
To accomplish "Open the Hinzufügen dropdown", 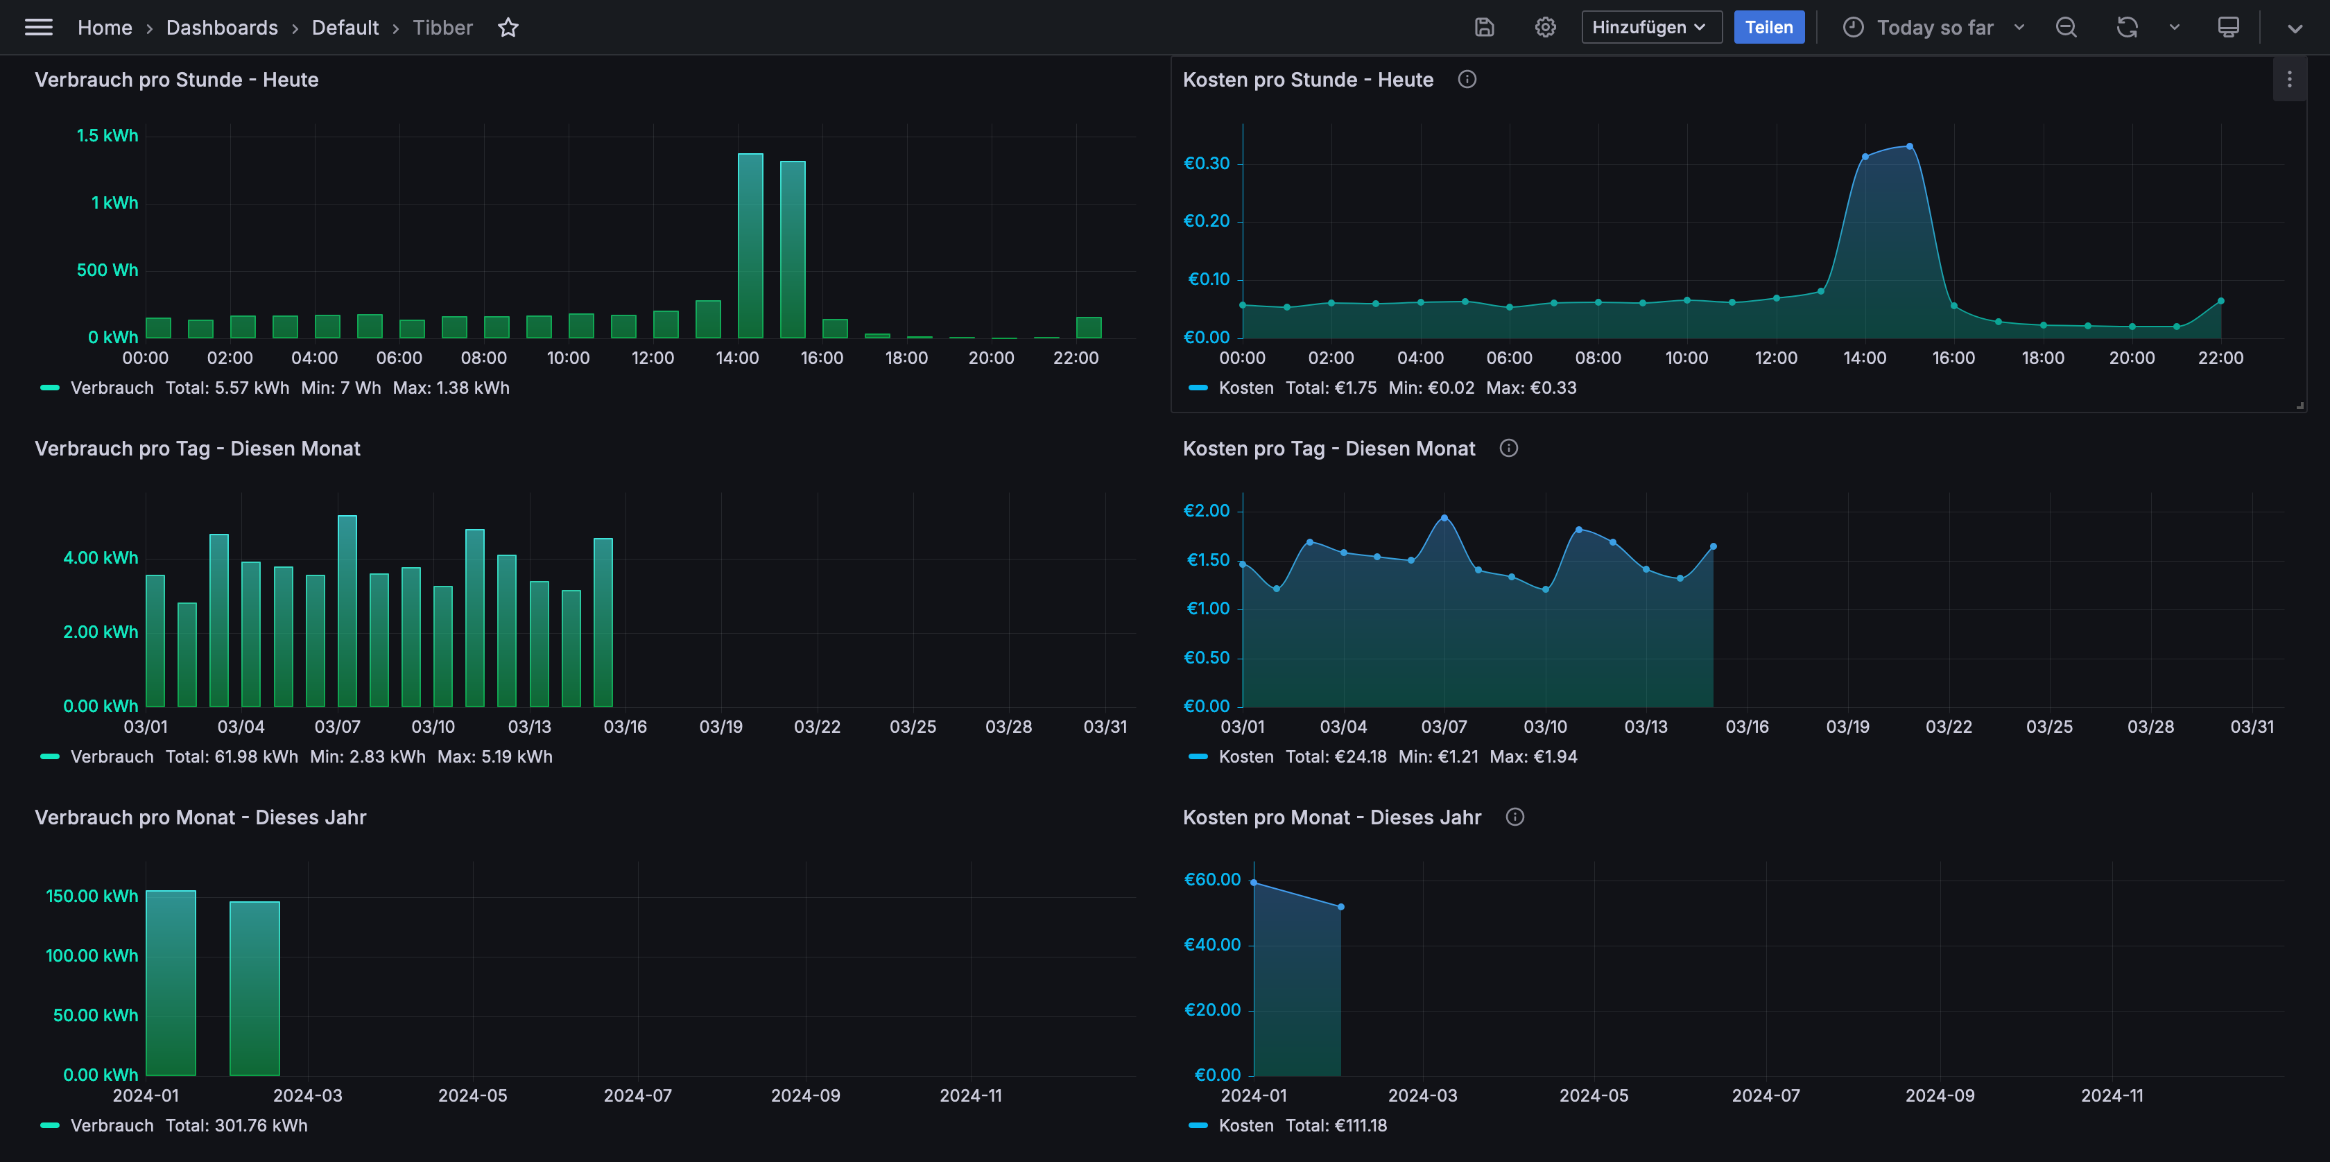I will coord(1650,27).
